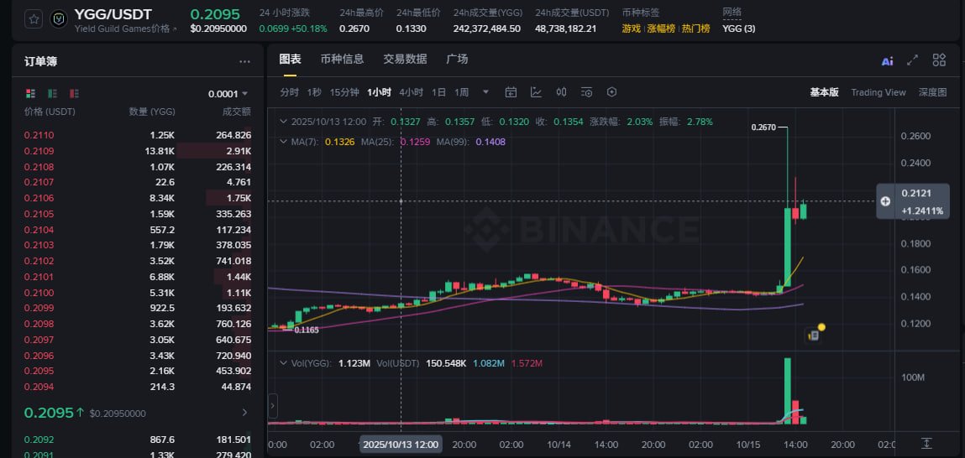Click the candlestick style icon
This screenshot has height=458, width=965.
[x=561, y=92]
